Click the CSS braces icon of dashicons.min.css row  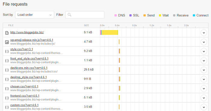[7, 70]
